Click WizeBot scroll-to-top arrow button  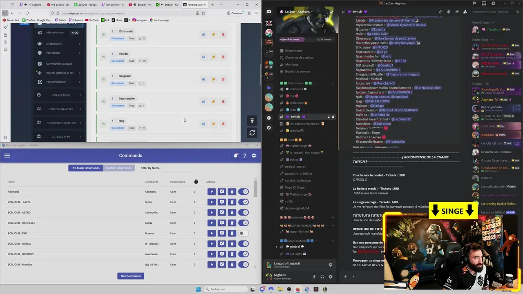[252, 120]
